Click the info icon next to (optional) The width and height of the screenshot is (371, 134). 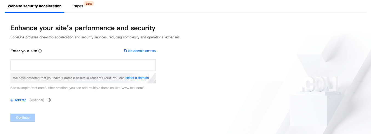pos(49,100)
